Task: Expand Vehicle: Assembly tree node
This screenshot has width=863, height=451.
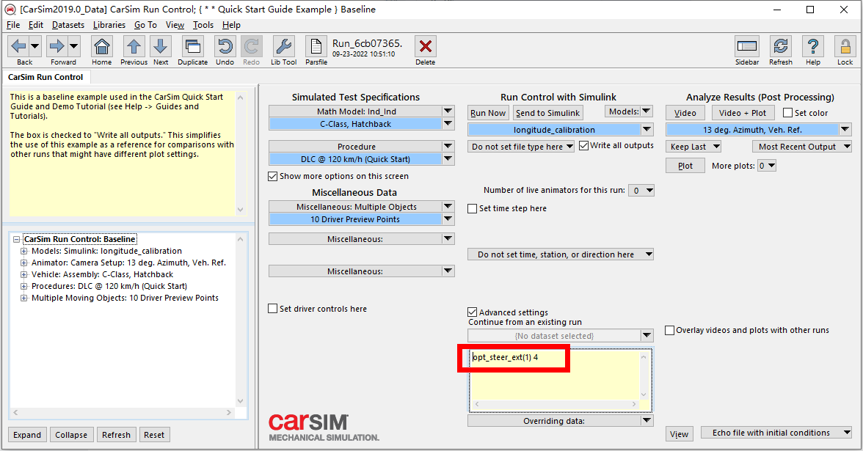Action: coord(23,274)
